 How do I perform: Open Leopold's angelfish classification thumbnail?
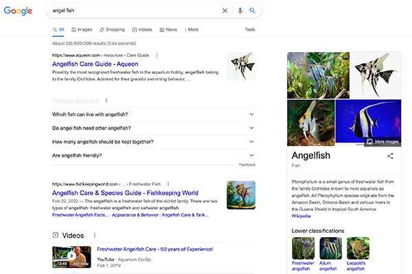(x=358, y=248)
